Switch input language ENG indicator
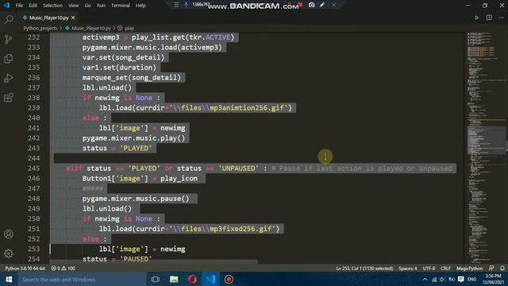Viewport: 508px width, 286px height. coord(471,279)
